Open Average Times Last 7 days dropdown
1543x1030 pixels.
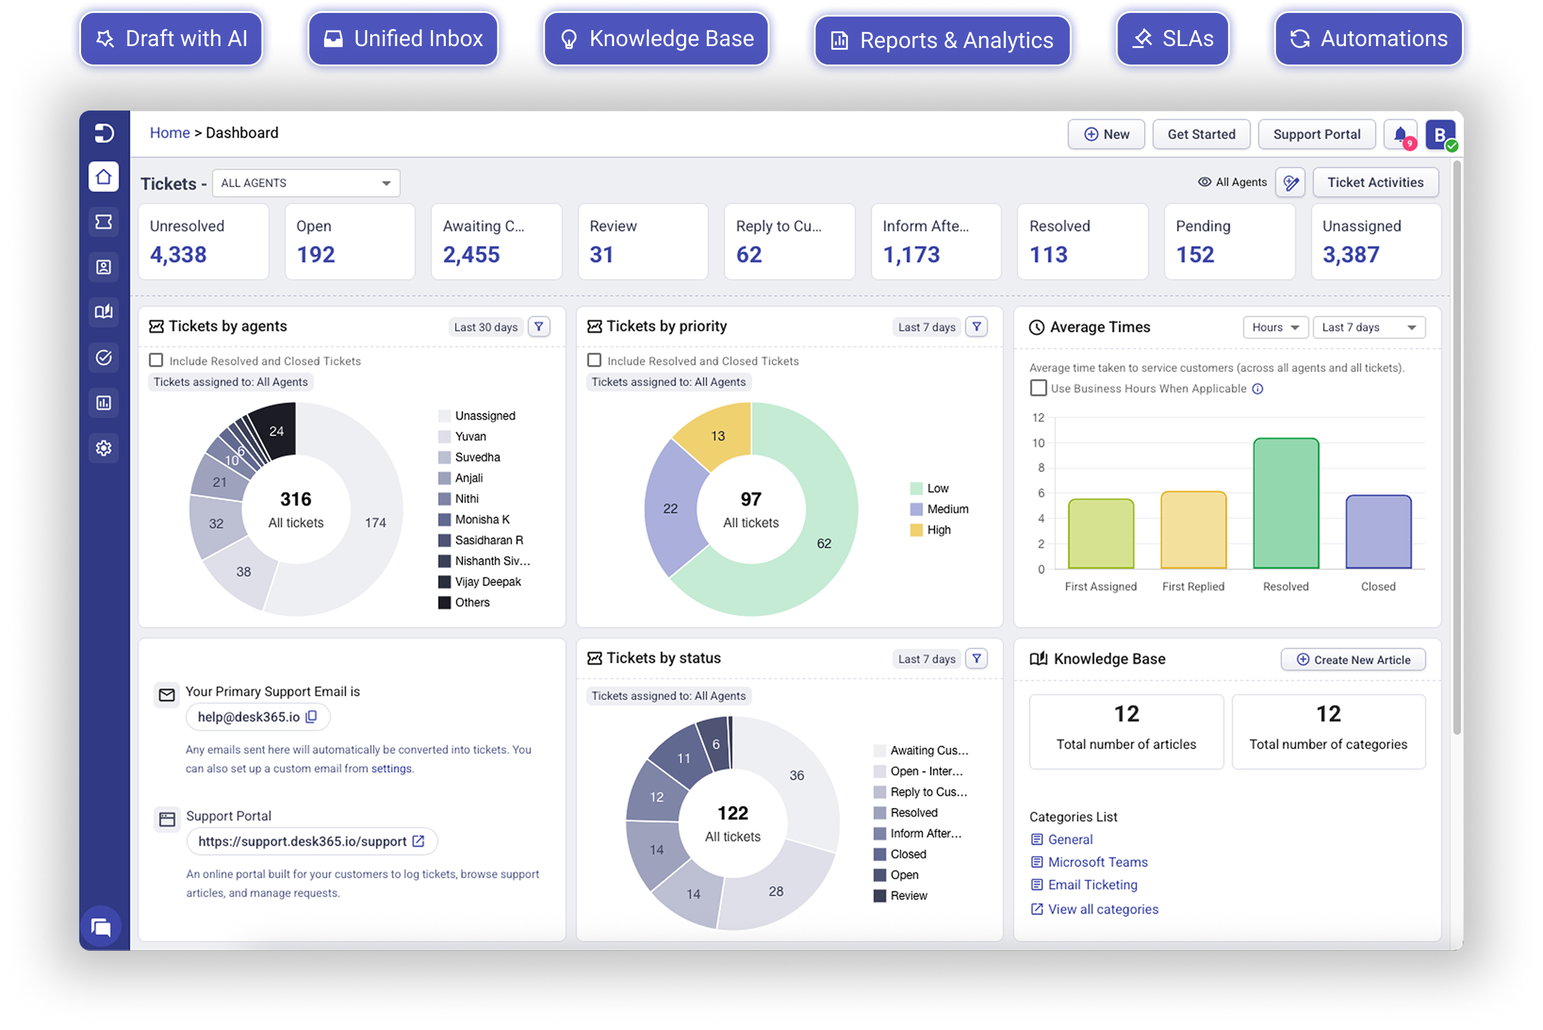(x=1369, y=327)
